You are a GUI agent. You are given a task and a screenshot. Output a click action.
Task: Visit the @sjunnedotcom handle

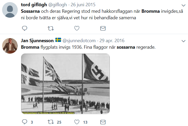(x=79, y=41)
